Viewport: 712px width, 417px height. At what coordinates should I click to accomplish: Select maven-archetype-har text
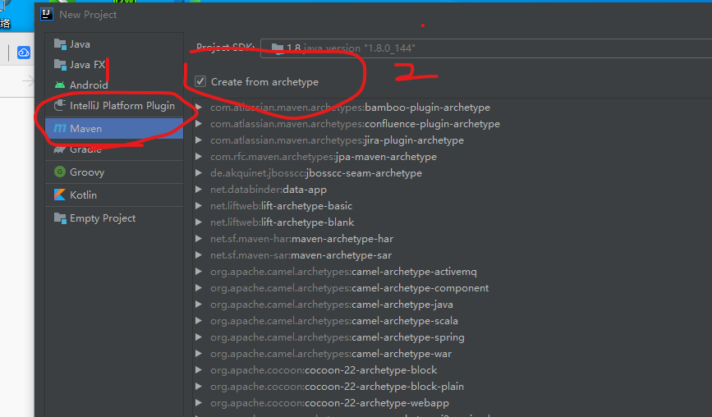click(x=342, y=239)
